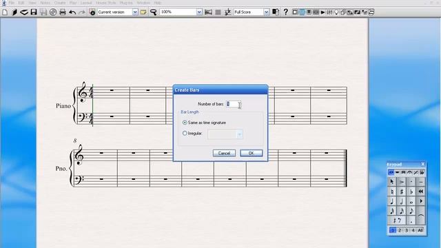The height and width of the screenshot is (248, 441).
Task: Close the Keypad panel
Action: click(422, 164)
